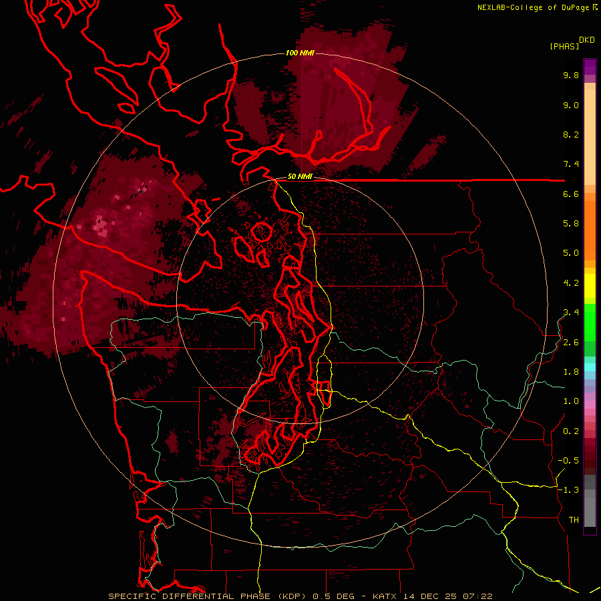Click the 9.8 value on color scale
The image size is (601, 601).
[571, 75]
